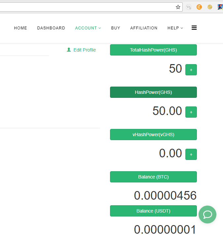Open the live chat bubble
The image size is (223, 235).
[x=207, y=215]
